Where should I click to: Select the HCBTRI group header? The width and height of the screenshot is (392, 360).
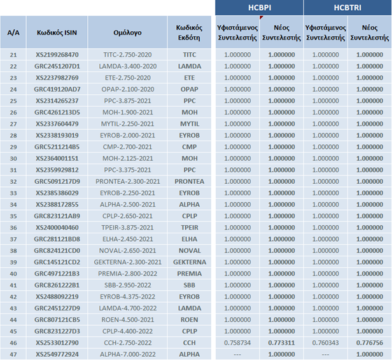coord(347,8)
